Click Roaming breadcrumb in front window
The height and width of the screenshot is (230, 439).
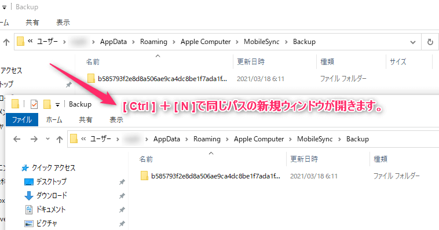pos(207,139)
